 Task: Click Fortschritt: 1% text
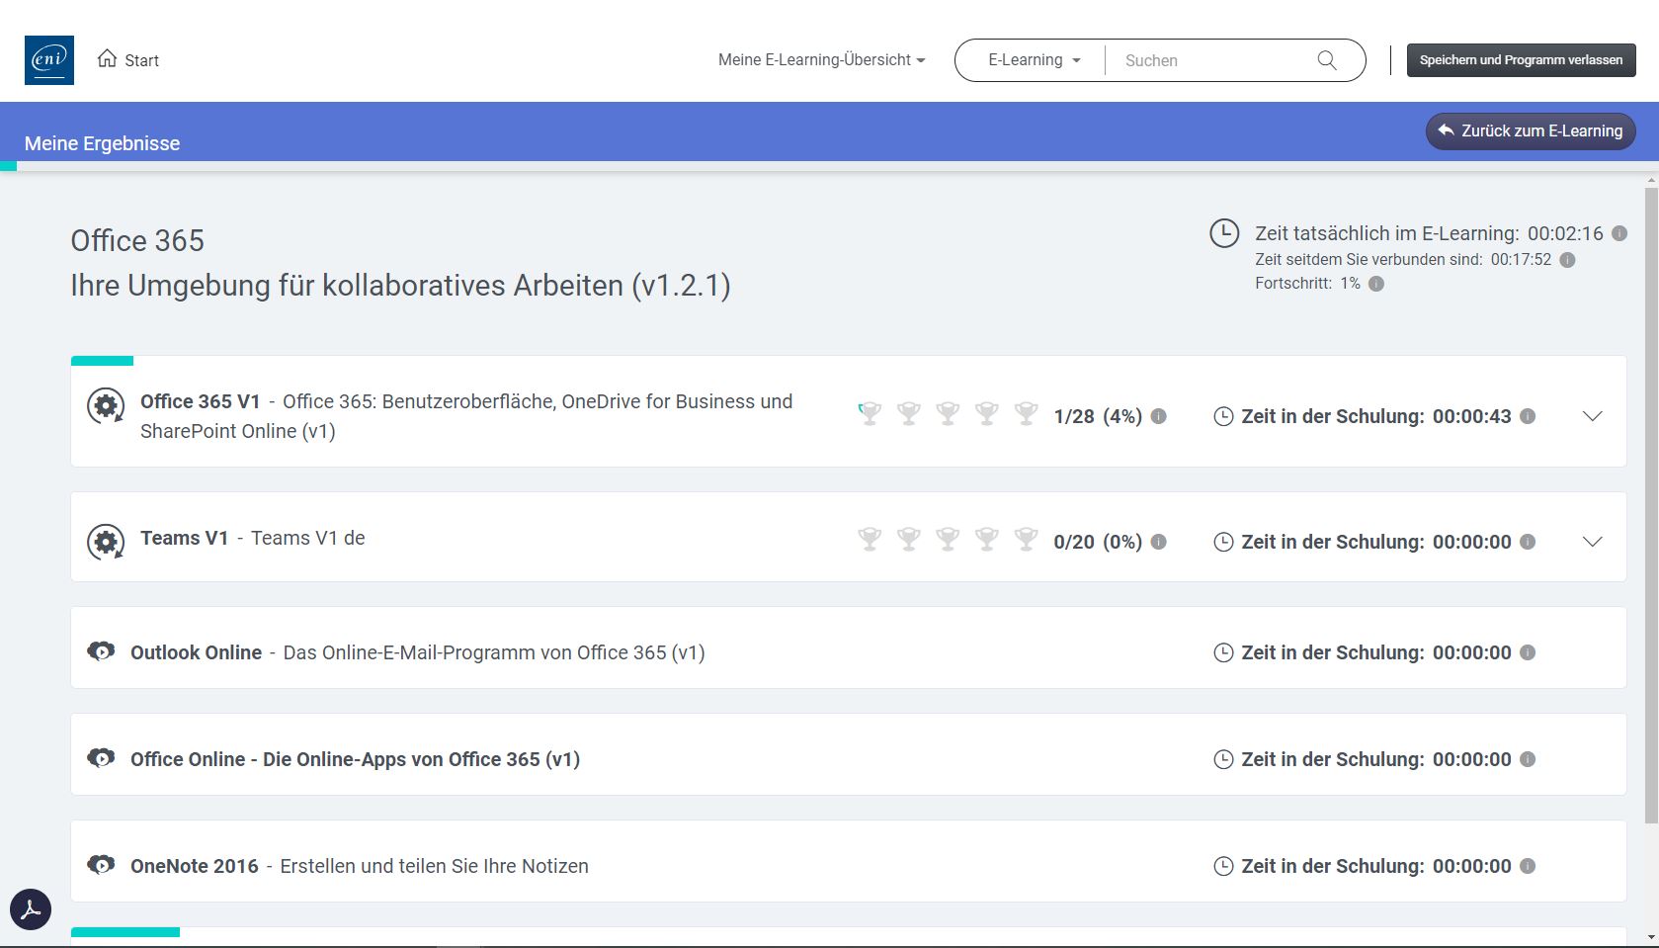pos(1307,284)
